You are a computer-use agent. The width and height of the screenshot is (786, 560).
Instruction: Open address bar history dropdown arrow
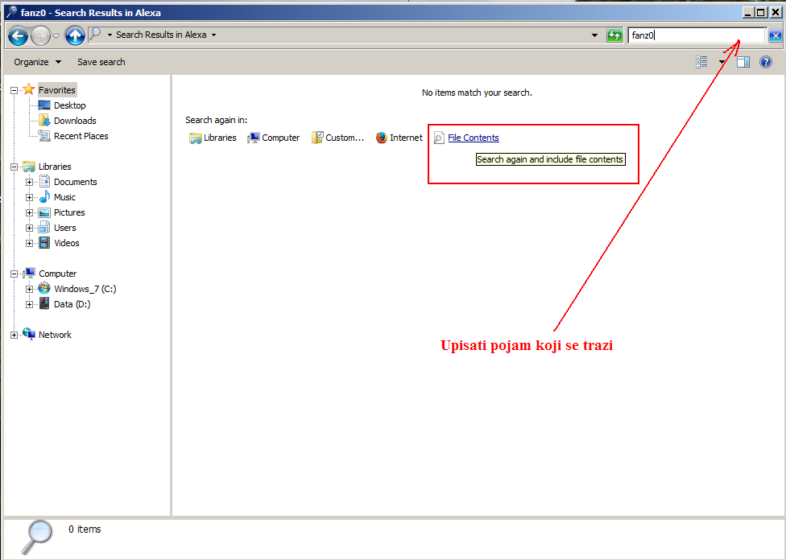[594, 35]
